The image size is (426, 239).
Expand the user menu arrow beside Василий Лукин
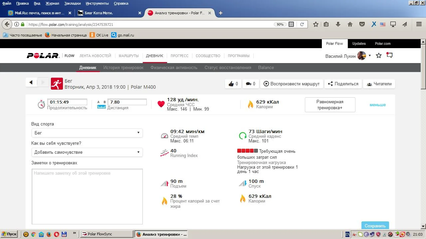pyautogui.click(x=370, y=56)
